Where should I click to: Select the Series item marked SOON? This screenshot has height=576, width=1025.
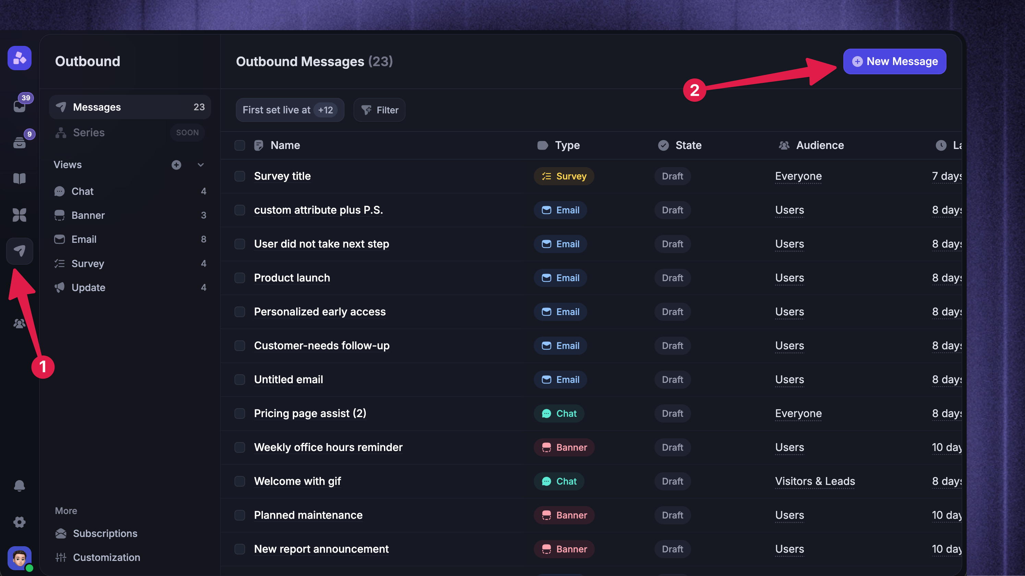(130, 133)
